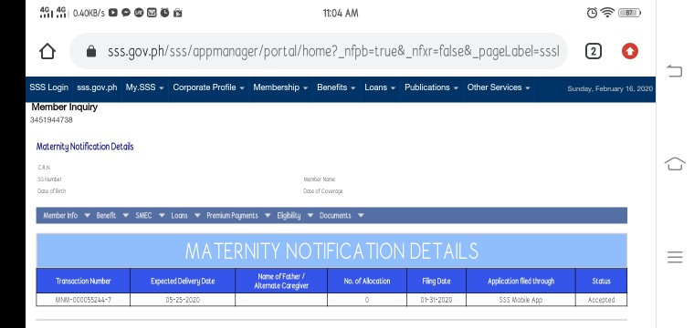The height and width of the screenshot is (328, 694).
Task: Tap the browser home icon
Action: (x=47, y=51)
